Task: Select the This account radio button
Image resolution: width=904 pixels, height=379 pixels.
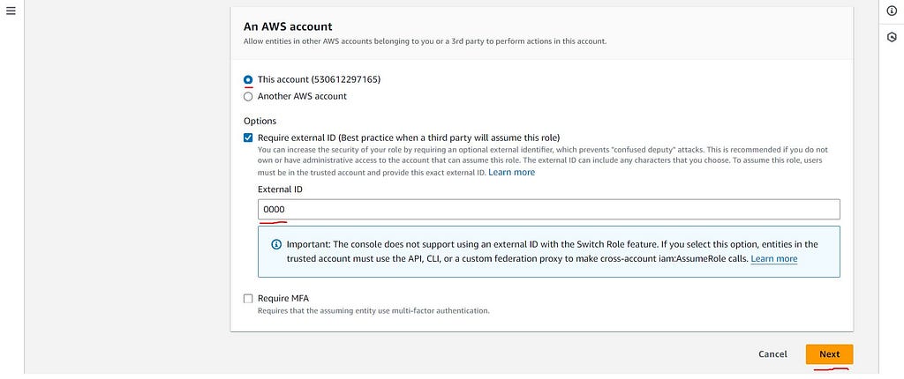Action: tap(248, 79)
